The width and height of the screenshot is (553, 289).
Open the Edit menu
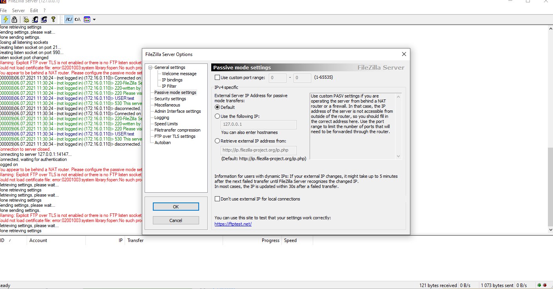[34, 10]
